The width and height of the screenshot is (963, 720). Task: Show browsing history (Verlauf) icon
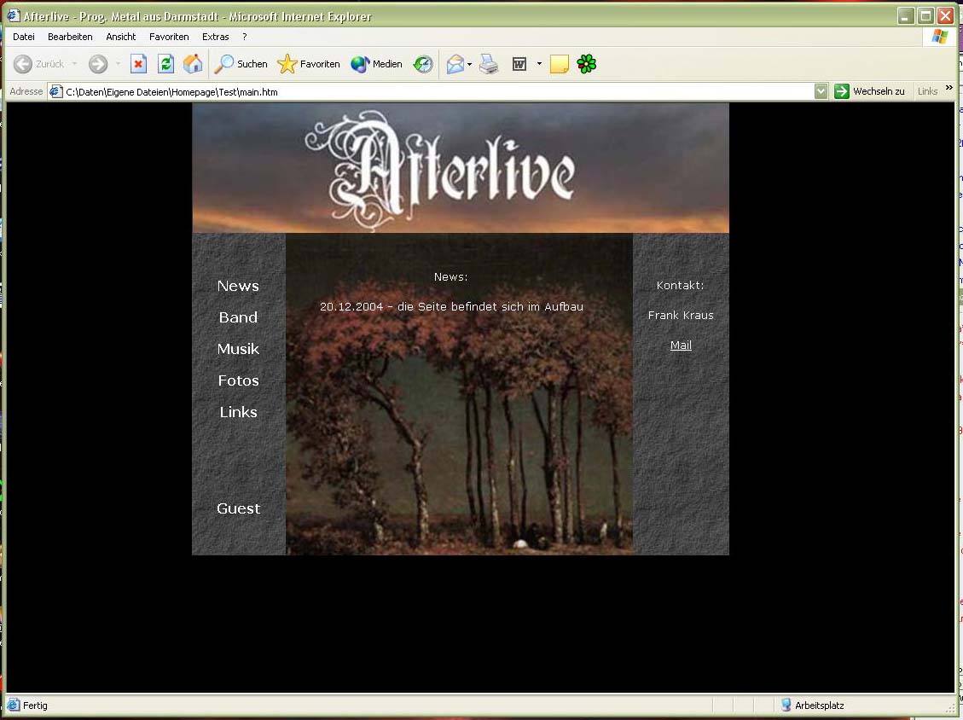point(423,64)
